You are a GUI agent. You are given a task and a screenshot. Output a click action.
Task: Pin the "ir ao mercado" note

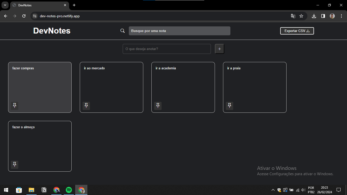pos(86,106)
